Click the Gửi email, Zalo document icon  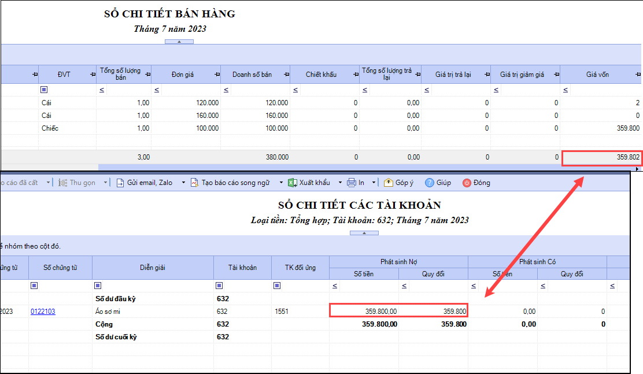120,183
